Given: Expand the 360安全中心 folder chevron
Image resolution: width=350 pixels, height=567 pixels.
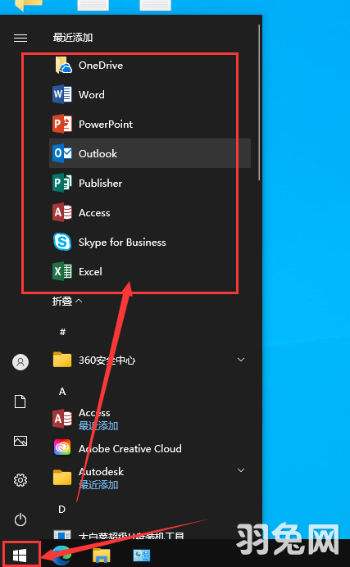Looking at the screenshot, I should point(241,360).
